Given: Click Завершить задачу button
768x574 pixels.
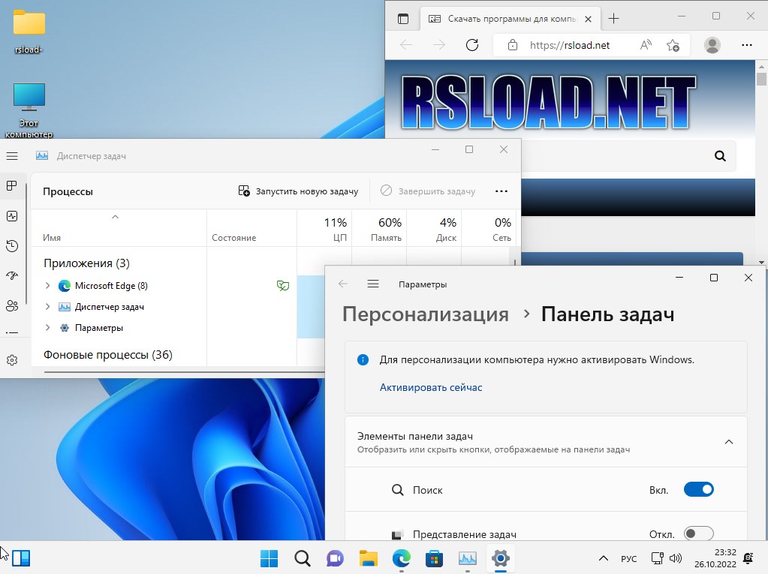Looking at the screenshot, I should click(428, 191).
